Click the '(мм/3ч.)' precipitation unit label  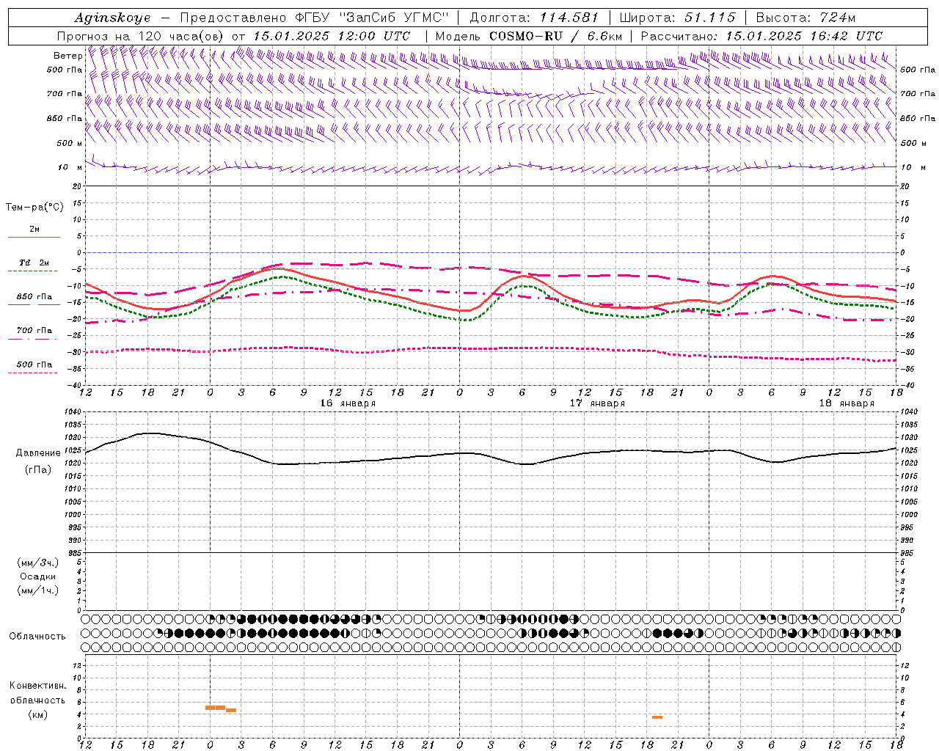pos(38,563)
